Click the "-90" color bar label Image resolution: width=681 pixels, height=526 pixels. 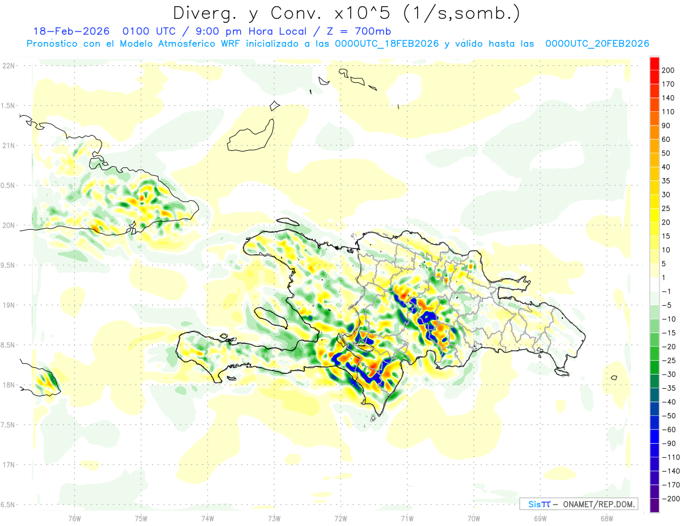click(670, 443)
